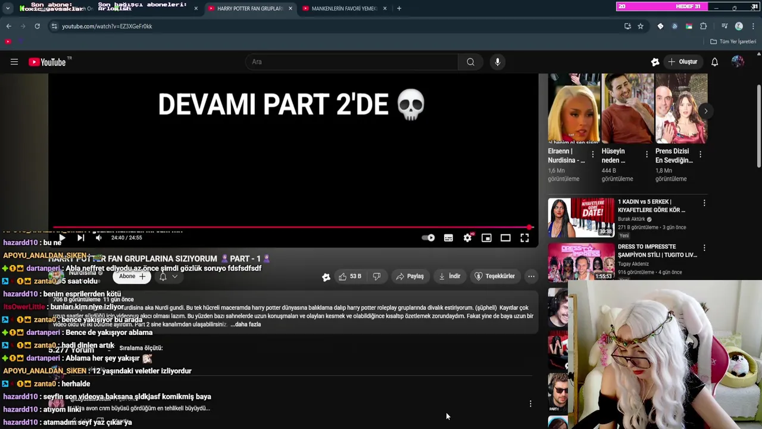Close the MANKENLERİN FAVORİ tab

pyautogui.click(x=385, y=8)
